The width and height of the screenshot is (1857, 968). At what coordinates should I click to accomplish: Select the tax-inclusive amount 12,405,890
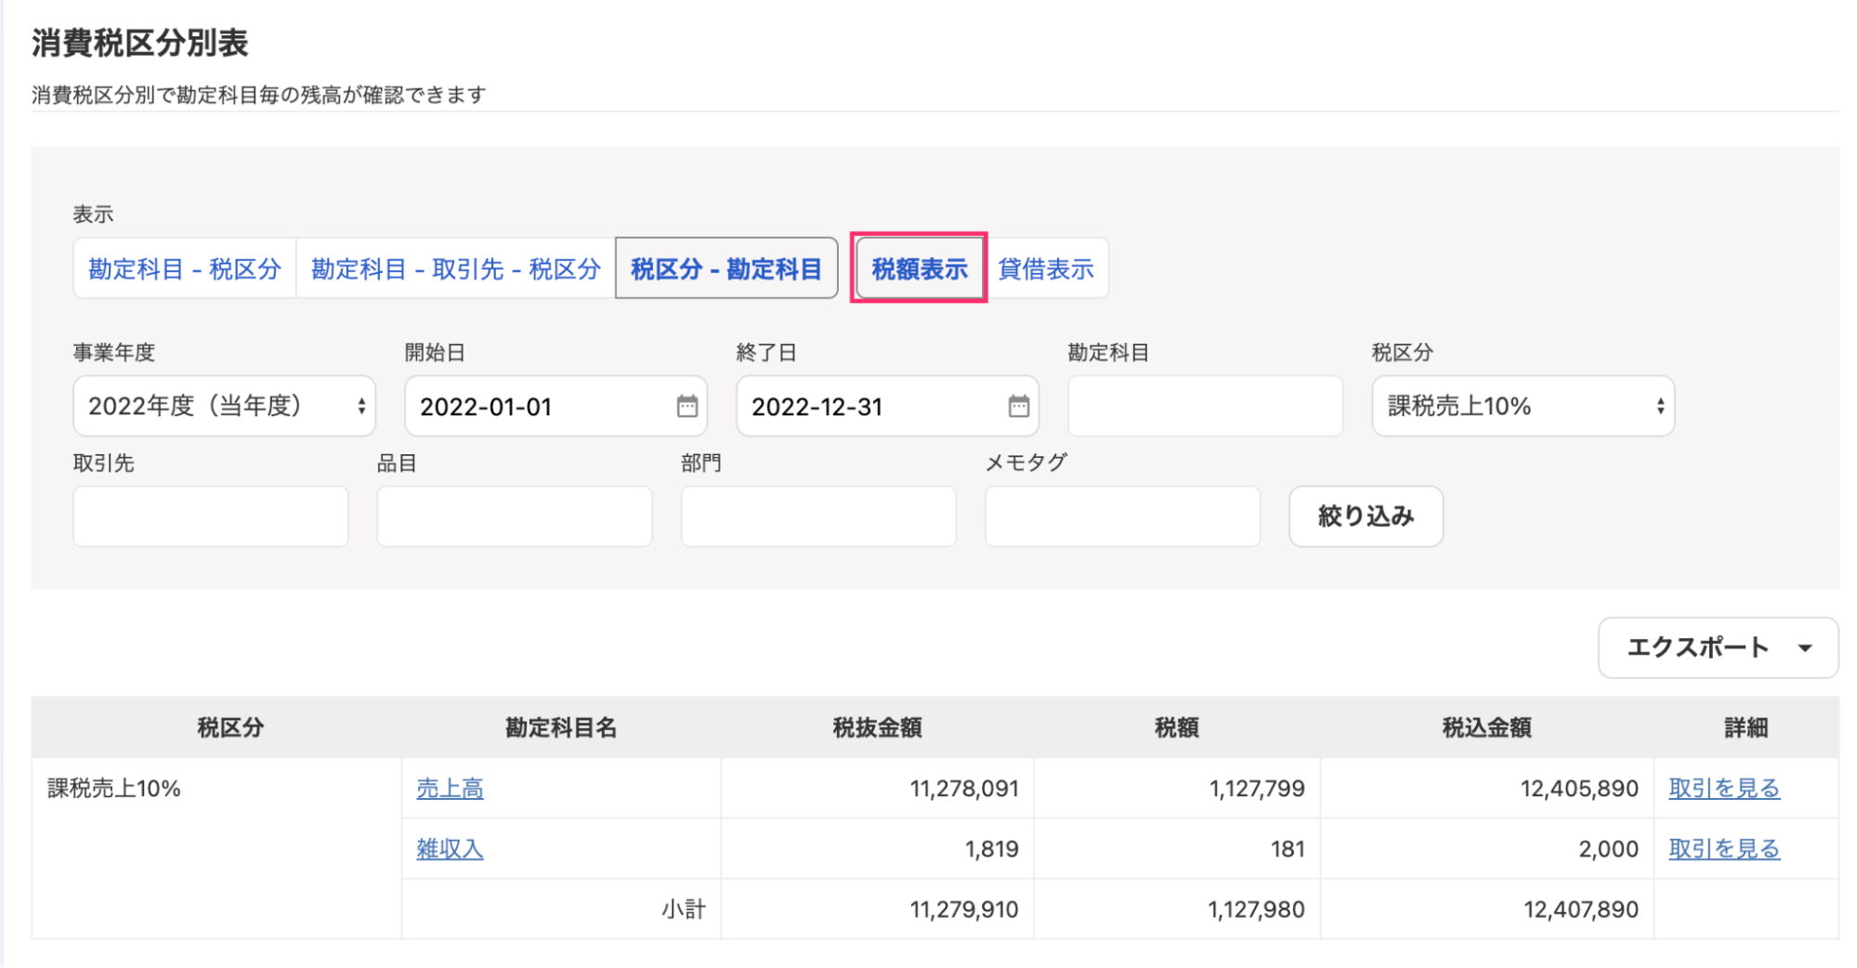(x=1579, y=789)
